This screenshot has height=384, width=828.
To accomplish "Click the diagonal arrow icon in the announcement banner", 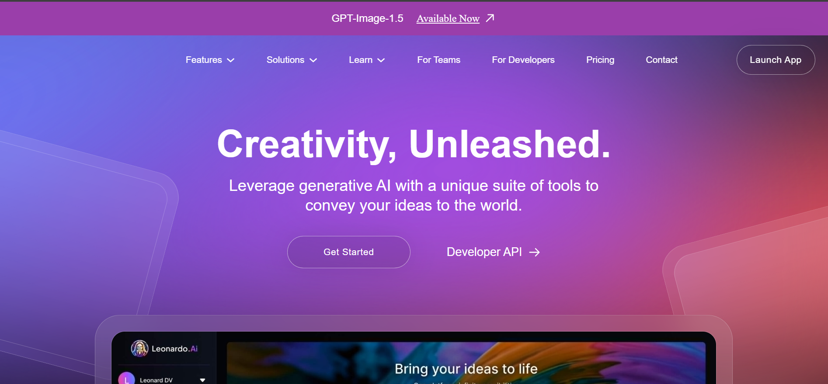I will click(490, 18).
